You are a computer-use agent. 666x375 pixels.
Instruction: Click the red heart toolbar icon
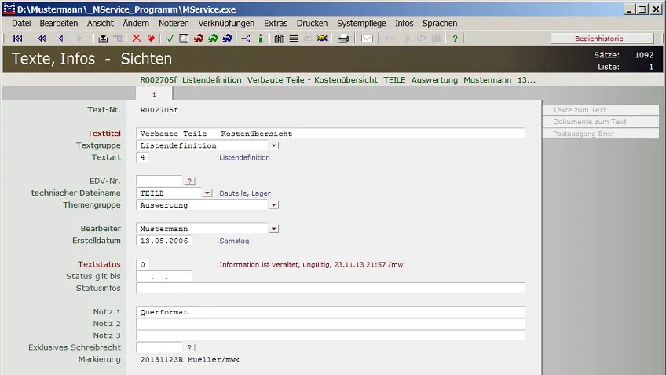[150, 39]
